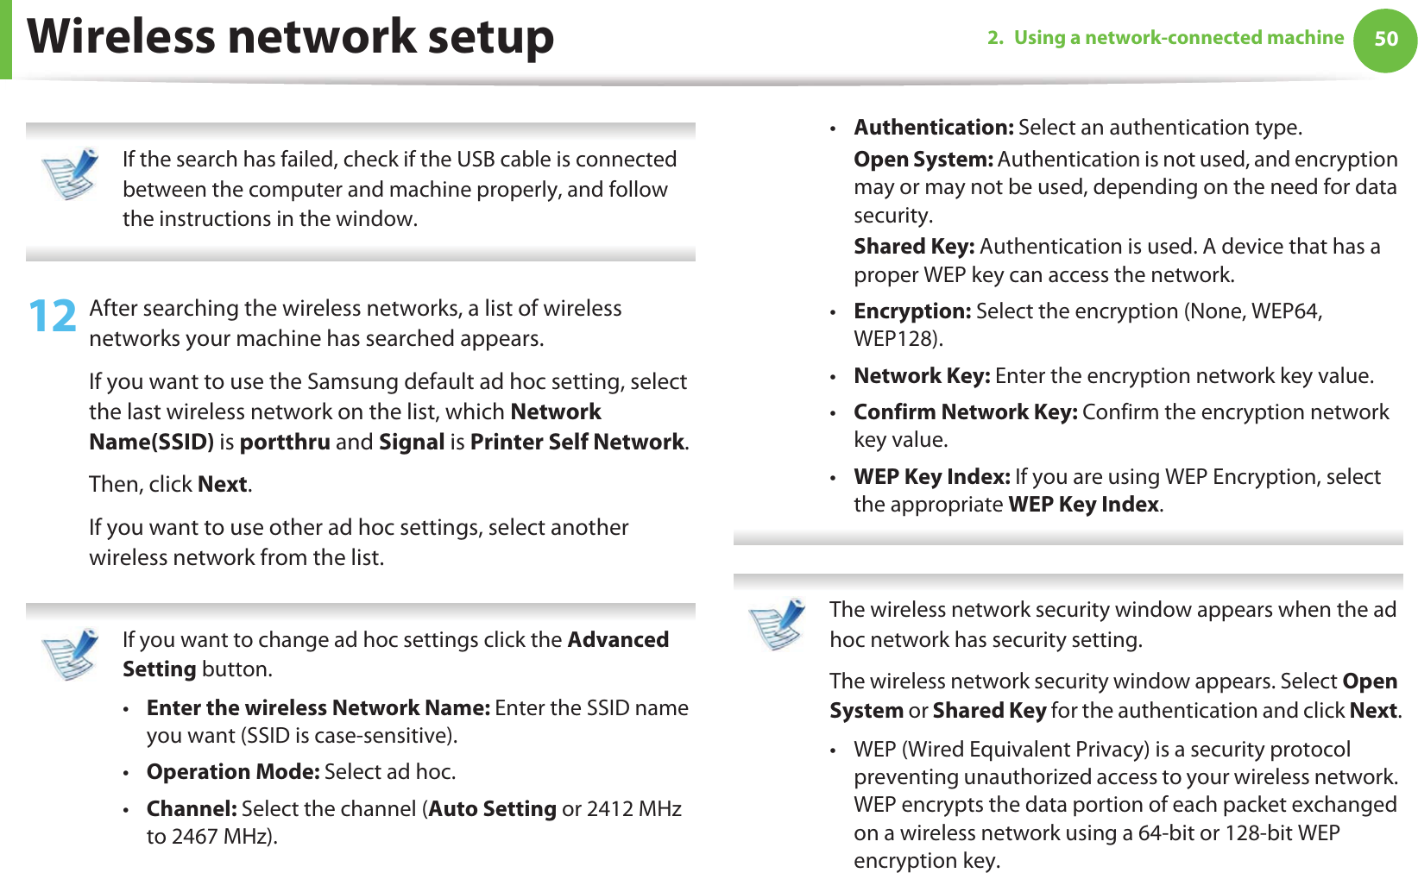Click the "WEP Key Index:" bullet label

tap(931, 477)
